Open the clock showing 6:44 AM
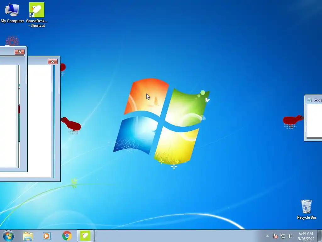Viewport: 322px width, 242px height. coord(306,236)
